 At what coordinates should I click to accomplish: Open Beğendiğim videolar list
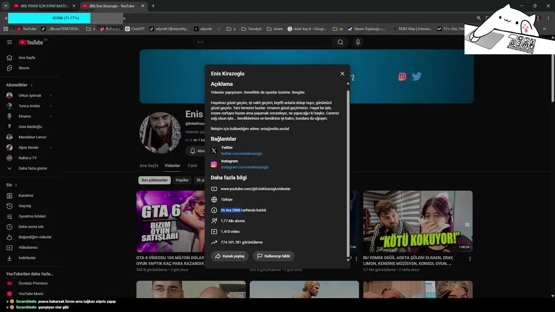(x=35, y=237)
